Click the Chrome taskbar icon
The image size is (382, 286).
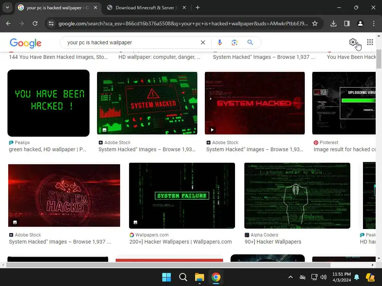pos(216,277)
